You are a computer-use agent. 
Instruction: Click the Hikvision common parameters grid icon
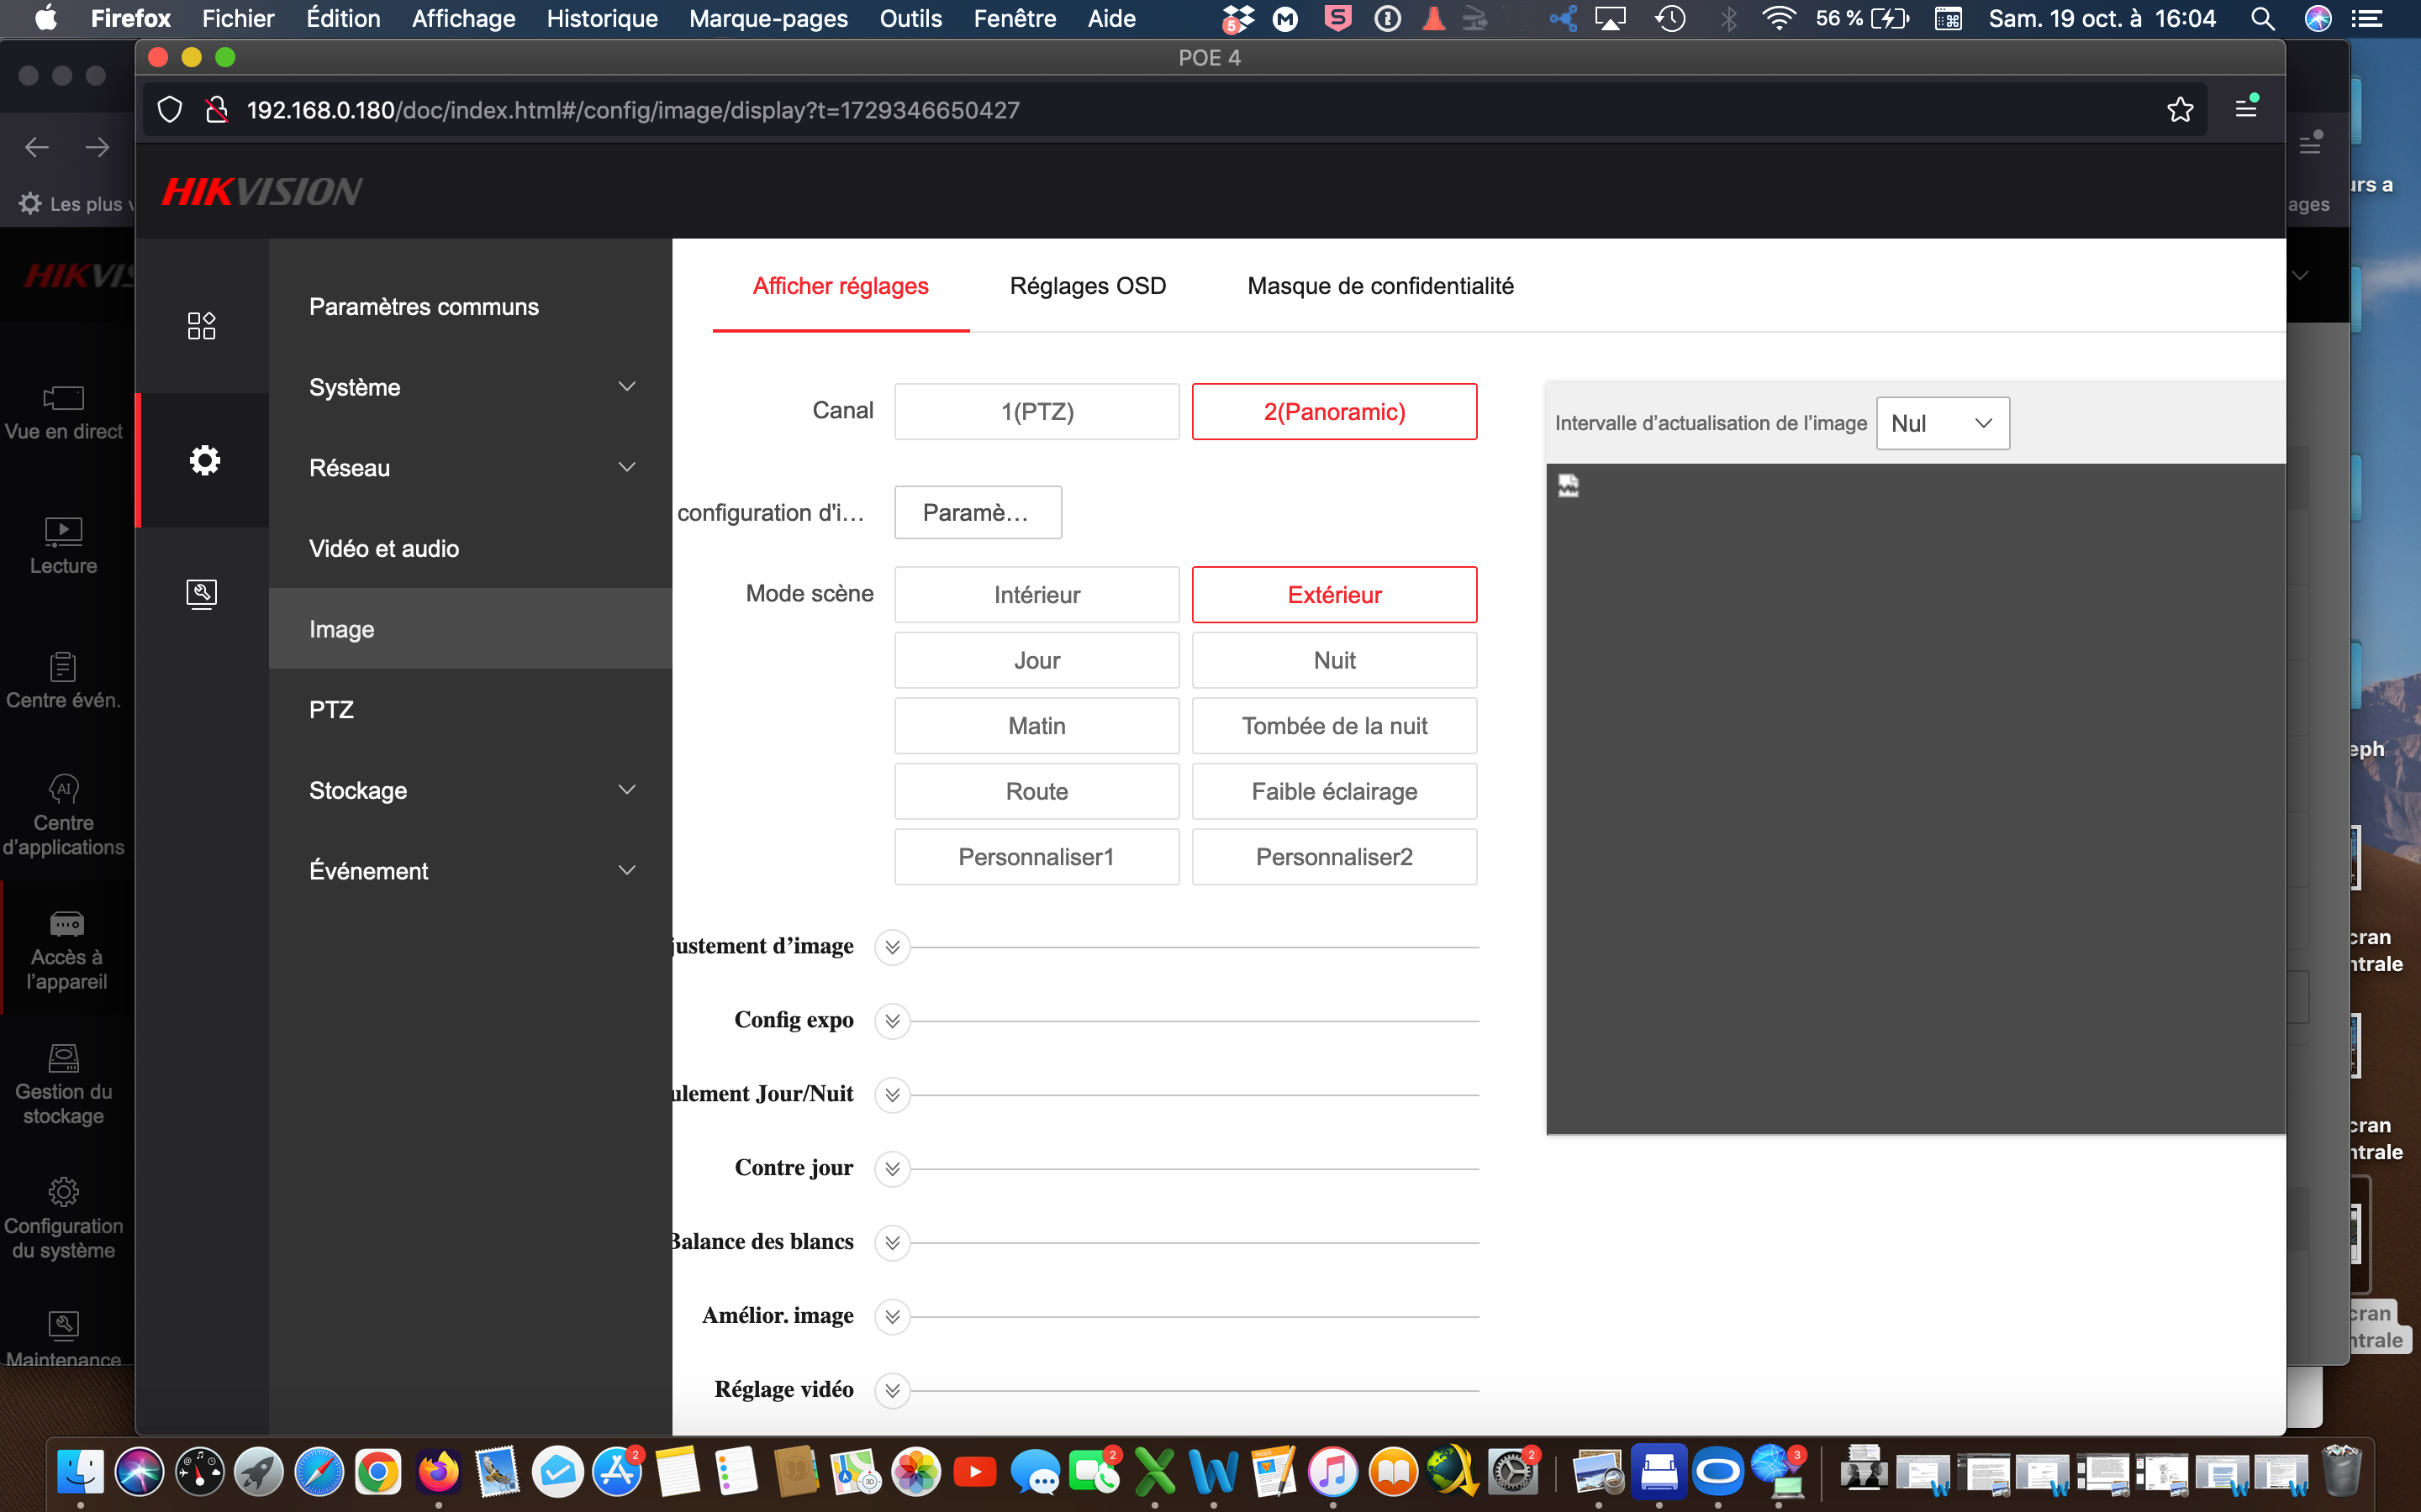tap(201, 325)
